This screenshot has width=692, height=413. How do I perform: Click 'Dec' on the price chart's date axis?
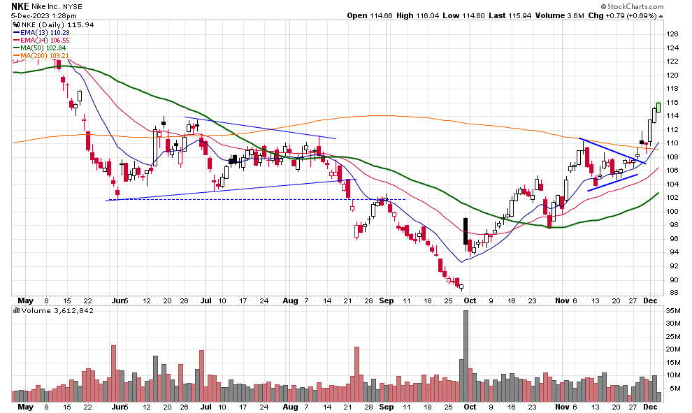pos(650,301)
